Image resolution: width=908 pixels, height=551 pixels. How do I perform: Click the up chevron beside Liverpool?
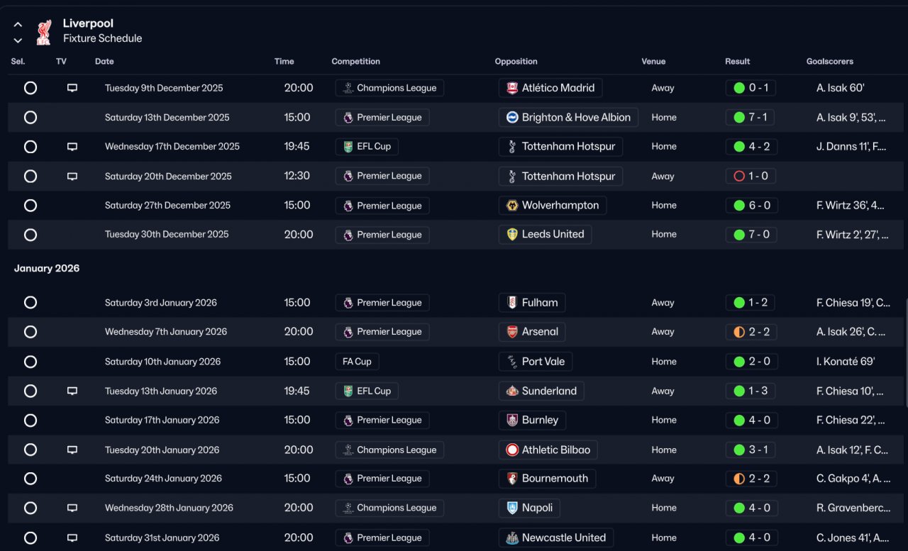(x=18, y=25)
